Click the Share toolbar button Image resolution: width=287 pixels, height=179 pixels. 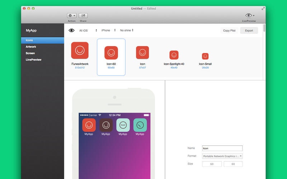[83, 16]
